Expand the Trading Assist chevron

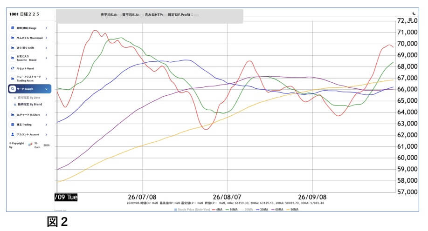47,79
